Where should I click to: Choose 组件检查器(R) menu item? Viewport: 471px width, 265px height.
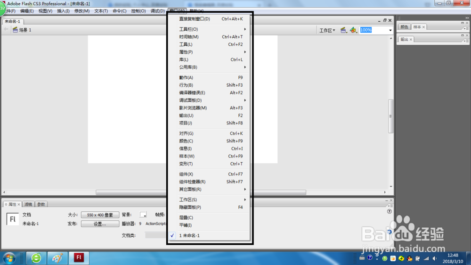(x=209, y=182)
